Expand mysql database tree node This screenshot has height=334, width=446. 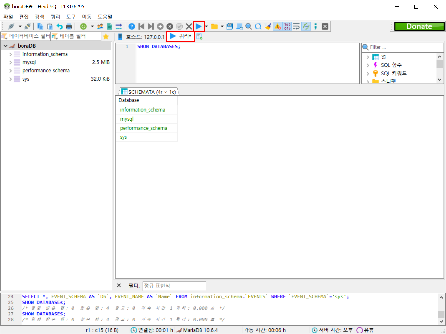point(10,62)
